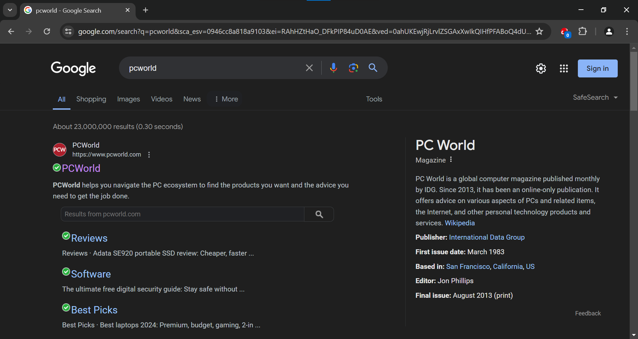638x339 pixels.
Task: Click the green check icon beside PCWorld title
Action: 57,168
